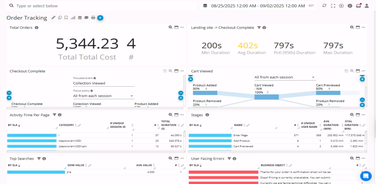Click magnifier in Landing site -> Checkout Complete widget
Image resolution: width=376 pixels, height=184 pixels.
point(352,27)
